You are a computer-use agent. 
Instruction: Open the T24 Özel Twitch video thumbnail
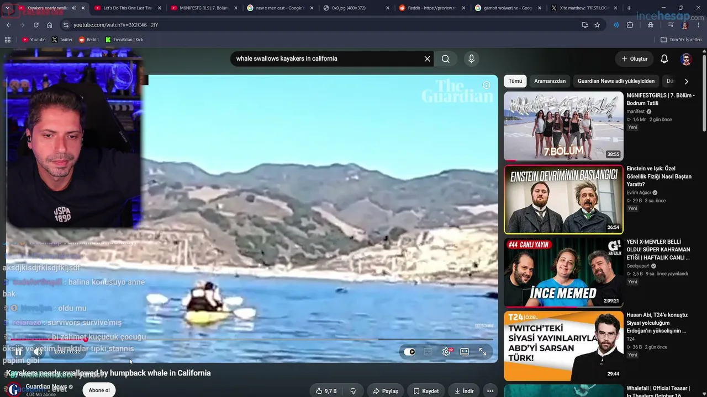pyautogui.click(x=563, y=346)
